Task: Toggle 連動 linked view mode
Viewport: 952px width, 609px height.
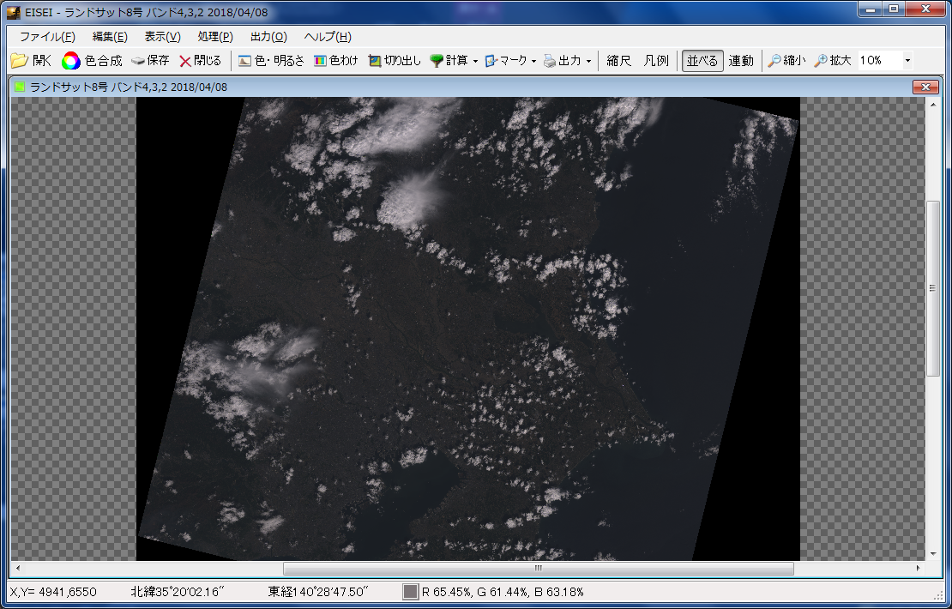Action: tap(741, 61)
